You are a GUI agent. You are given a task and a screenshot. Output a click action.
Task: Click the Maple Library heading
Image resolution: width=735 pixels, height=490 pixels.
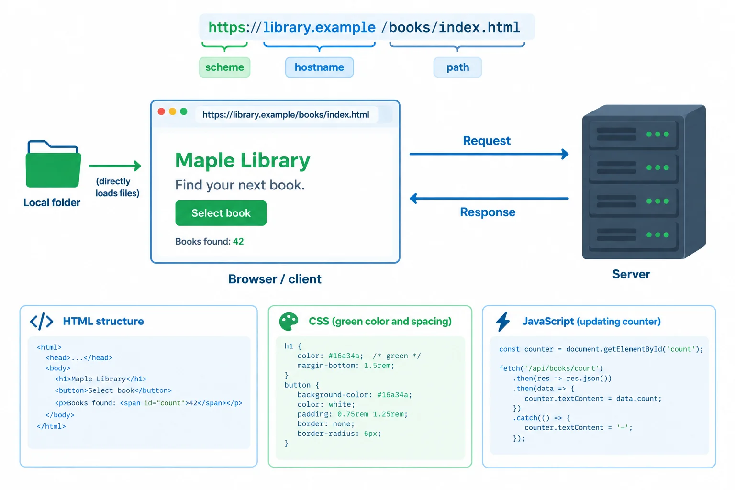coord(243,160)
